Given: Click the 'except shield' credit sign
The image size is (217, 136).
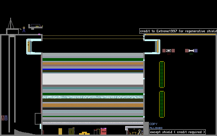Looking at the screenshot, I should (177, 132).
